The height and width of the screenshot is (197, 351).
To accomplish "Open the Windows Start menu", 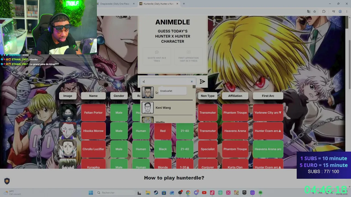I will point(91,193).
